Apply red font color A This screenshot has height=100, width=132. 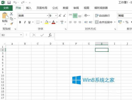(x=54, y=22)
